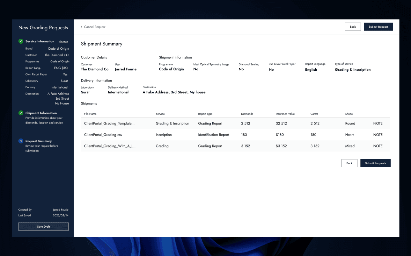Image resolution: width=411 pixels, height=256 pixels.
Task: Select the Shipment Information step in sidebar
Action: (x=41, y=113)
